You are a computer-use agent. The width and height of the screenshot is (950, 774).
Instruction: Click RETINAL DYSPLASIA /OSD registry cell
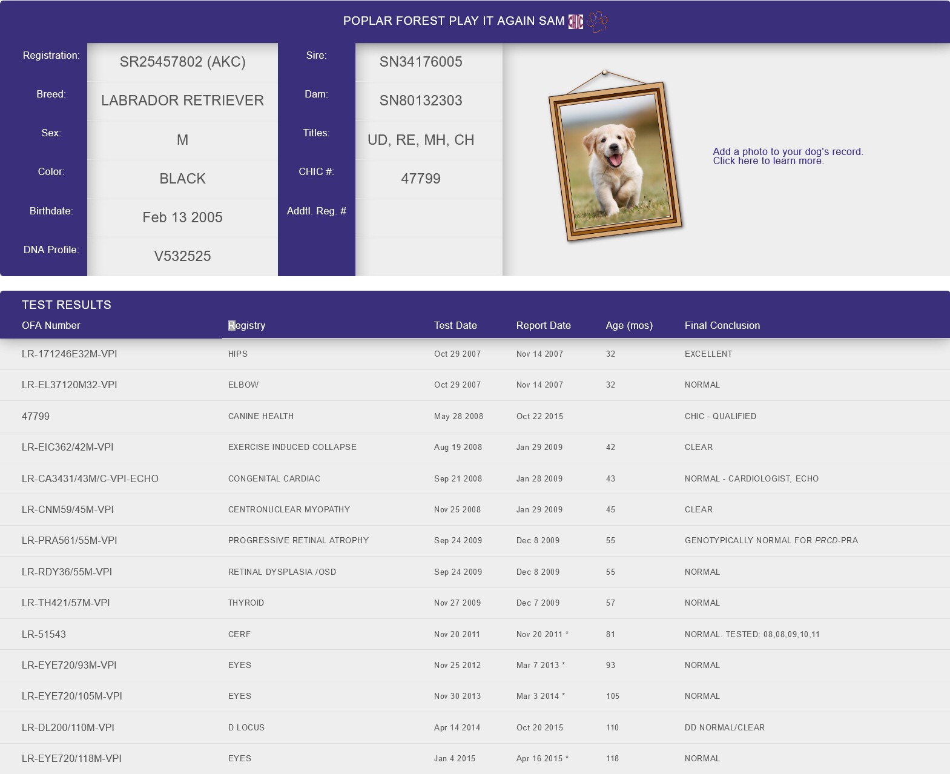tap(282, 572)
